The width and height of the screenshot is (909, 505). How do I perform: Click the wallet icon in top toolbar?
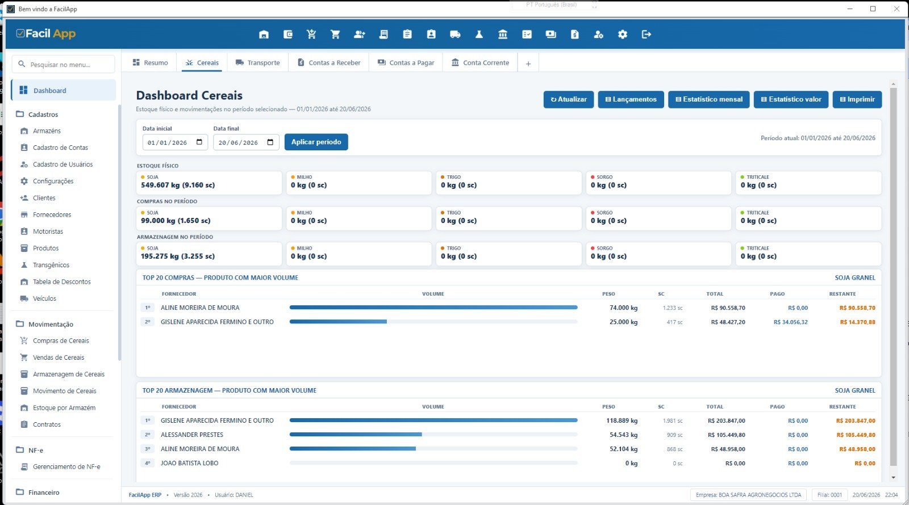coord(288,35)
